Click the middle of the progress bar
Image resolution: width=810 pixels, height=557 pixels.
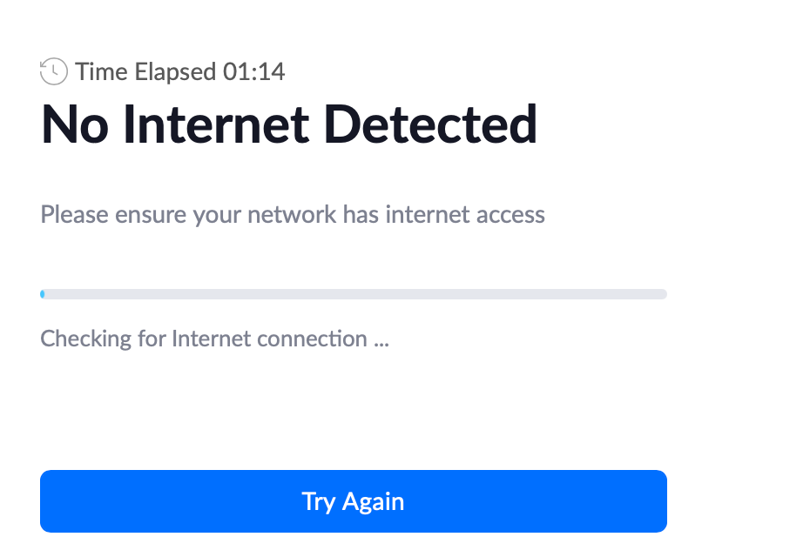pos(354,294)
